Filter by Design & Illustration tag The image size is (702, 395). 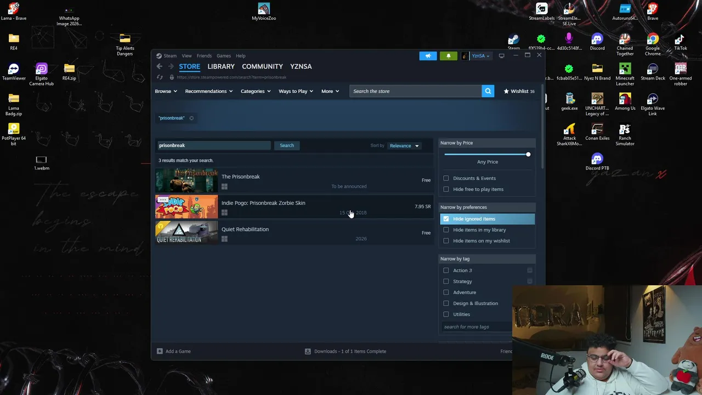[x=446, y=303]
